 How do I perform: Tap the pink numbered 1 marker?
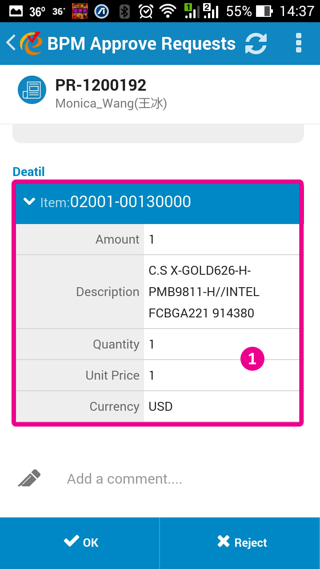pyautogui.click(x=252, y=358)
